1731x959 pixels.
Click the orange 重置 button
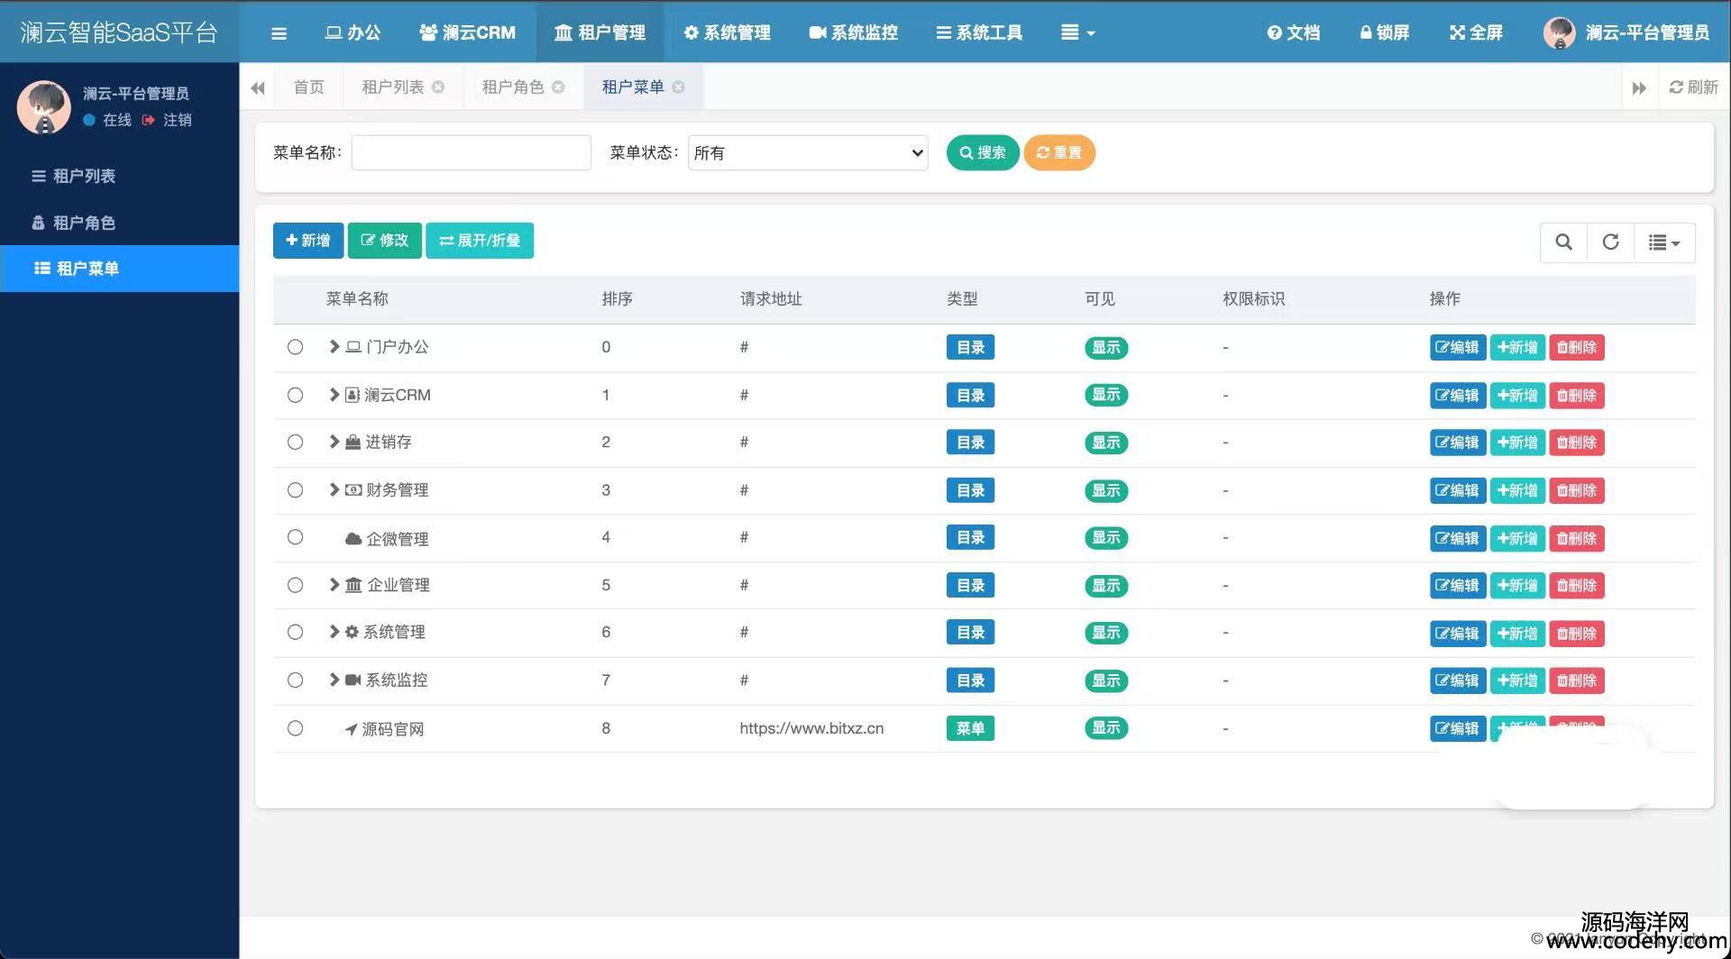coord(1059,152)
